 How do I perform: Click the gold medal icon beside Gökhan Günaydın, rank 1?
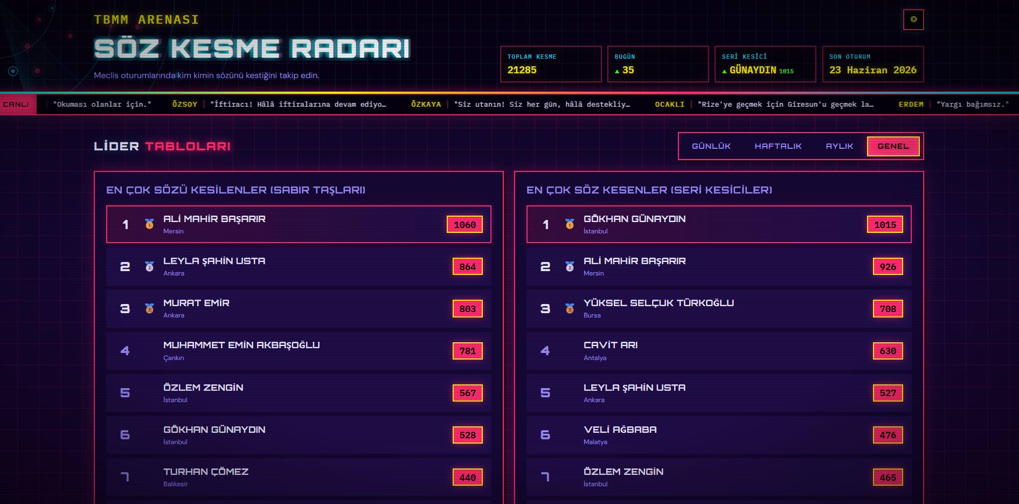point(570,224)
